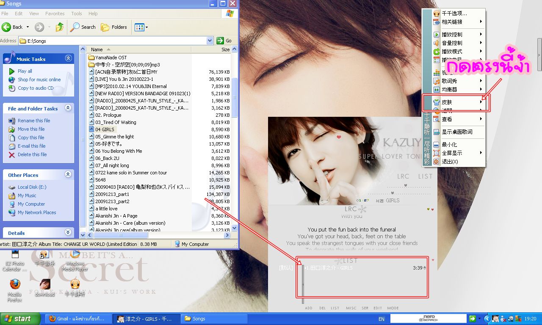Click the Shop for music online link
Viewport: 542px width, 325px height.
click(39, 80)
